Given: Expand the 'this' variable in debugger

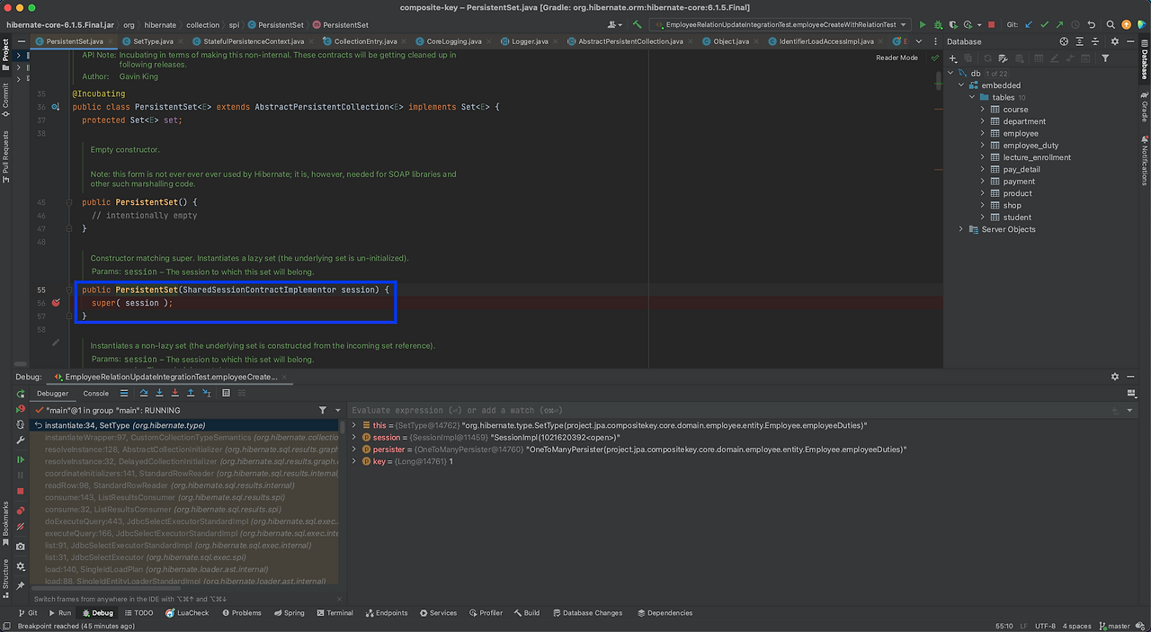Looking at the screenshot, I should coord(354,425).
